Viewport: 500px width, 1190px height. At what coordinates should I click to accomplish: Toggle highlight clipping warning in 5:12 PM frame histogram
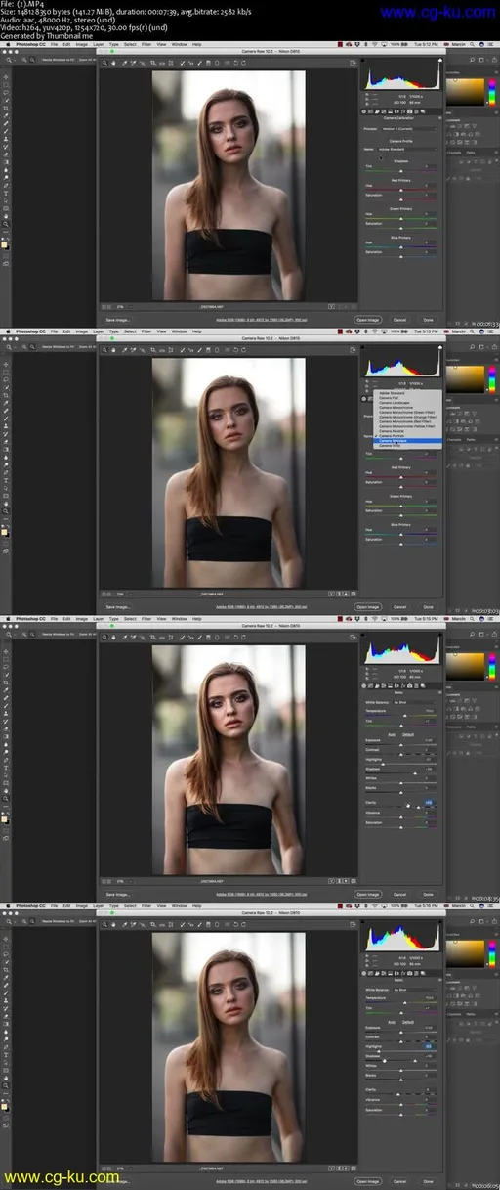pos(440,60)
